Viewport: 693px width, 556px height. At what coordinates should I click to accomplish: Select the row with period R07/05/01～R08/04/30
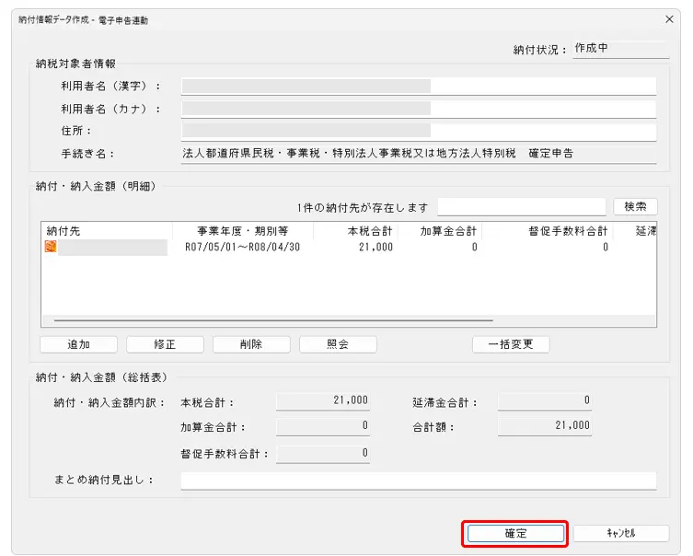click(x=243, y=247)
